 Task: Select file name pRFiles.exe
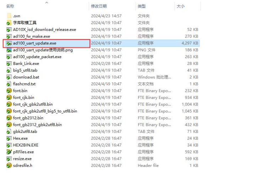pos(23,152)
